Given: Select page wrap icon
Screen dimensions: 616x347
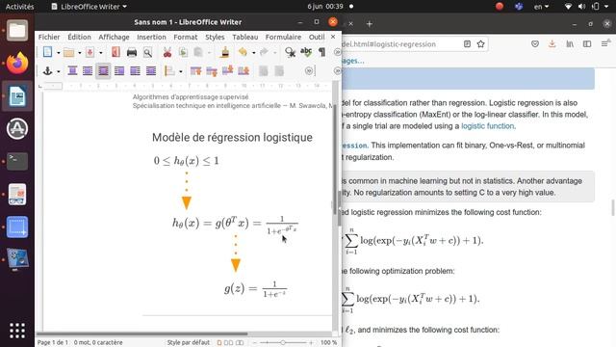Looking at the screenshot, I should coord(88,70).
